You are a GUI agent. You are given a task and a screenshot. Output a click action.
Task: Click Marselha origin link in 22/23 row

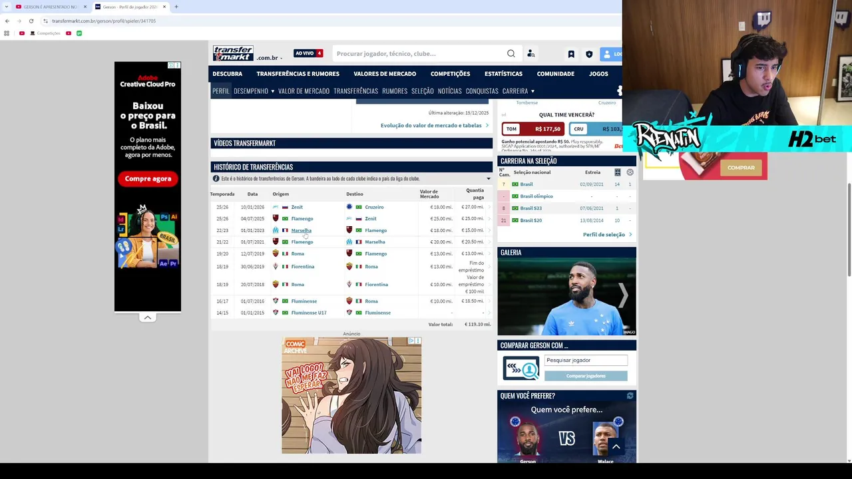[301, 230]
